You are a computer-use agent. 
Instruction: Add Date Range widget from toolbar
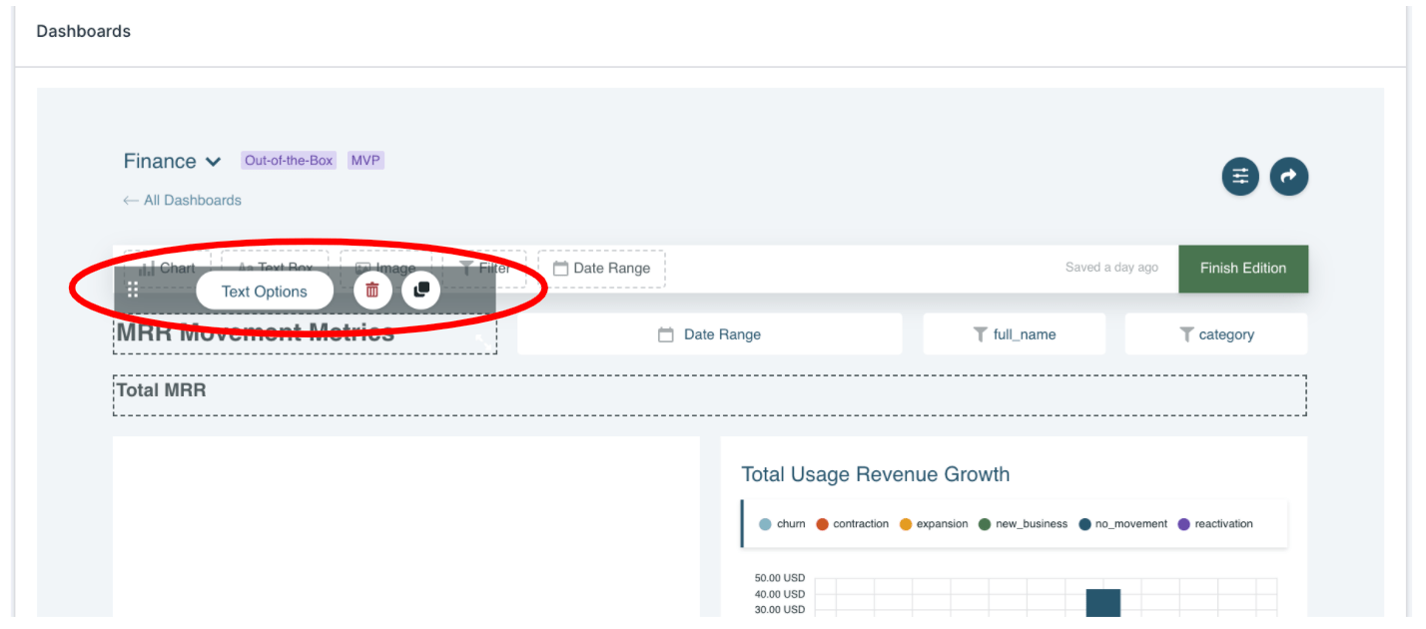(x=601, y=269)
